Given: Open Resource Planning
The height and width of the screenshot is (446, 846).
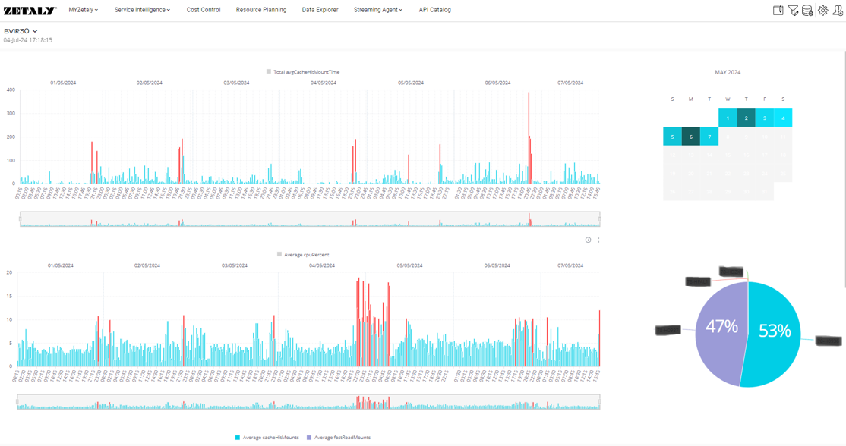Looking at the screenshot, I should tap(261, 10).
